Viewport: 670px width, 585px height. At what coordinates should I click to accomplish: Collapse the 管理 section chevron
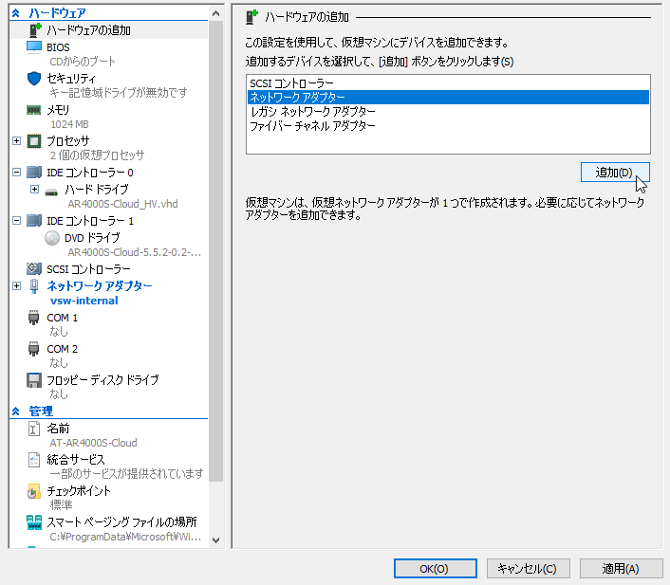[16, 411]
